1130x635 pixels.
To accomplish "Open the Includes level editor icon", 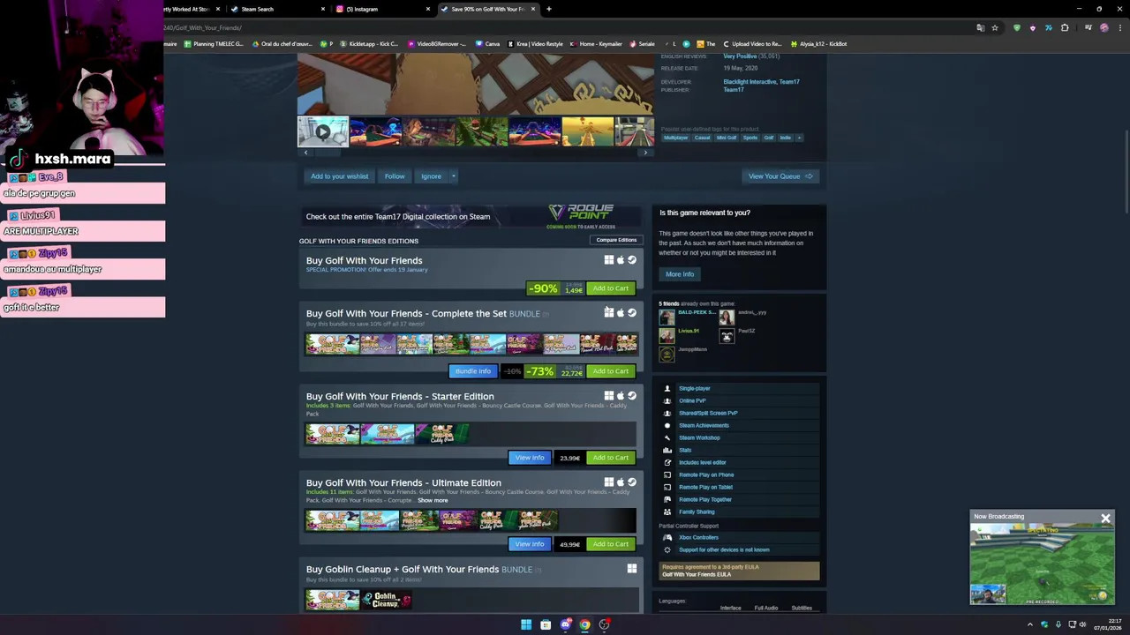I will click(667, 462).
